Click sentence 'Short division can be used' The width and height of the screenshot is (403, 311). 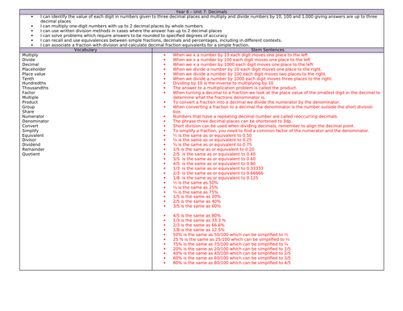pos(264,126)
